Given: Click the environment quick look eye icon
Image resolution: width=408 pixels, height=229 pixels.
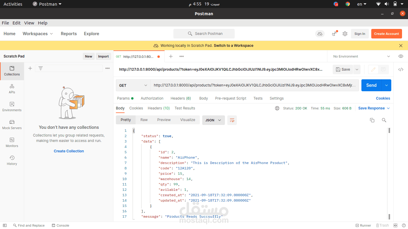Looking at the screenshot, I should tap(401, 56).
